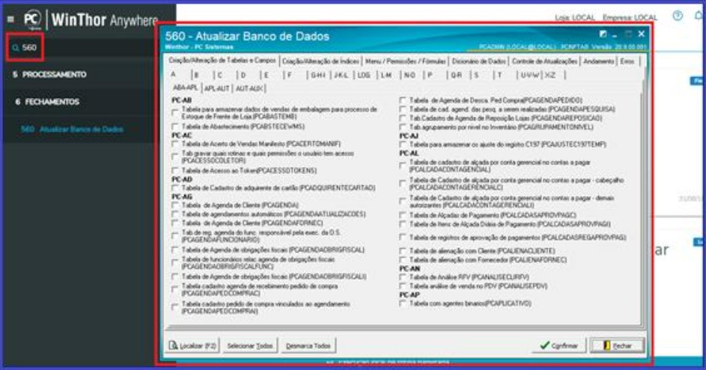Check Tabela de alienação com Cliente checkbox
The image size is (706, 370).
403,251
